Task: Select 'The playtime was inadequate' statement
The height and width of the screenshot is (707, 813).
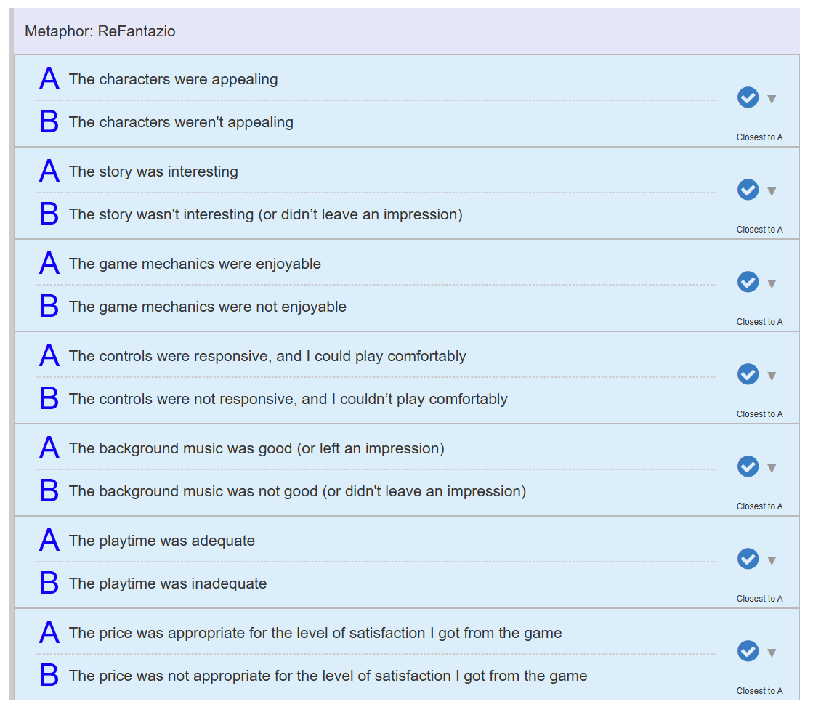Action: 168,583
